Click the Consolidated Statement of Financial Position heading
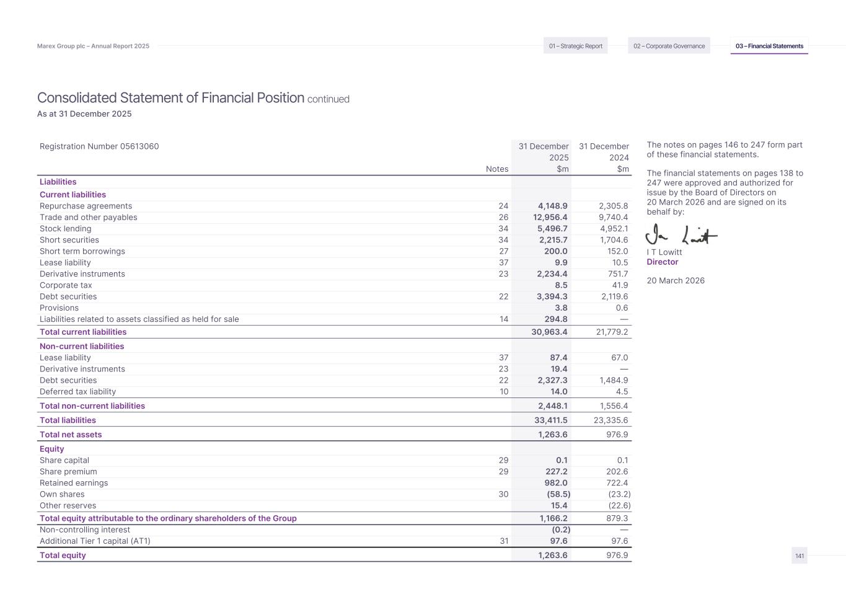Viewport: 846px width, 599px height. pos(170,98)
